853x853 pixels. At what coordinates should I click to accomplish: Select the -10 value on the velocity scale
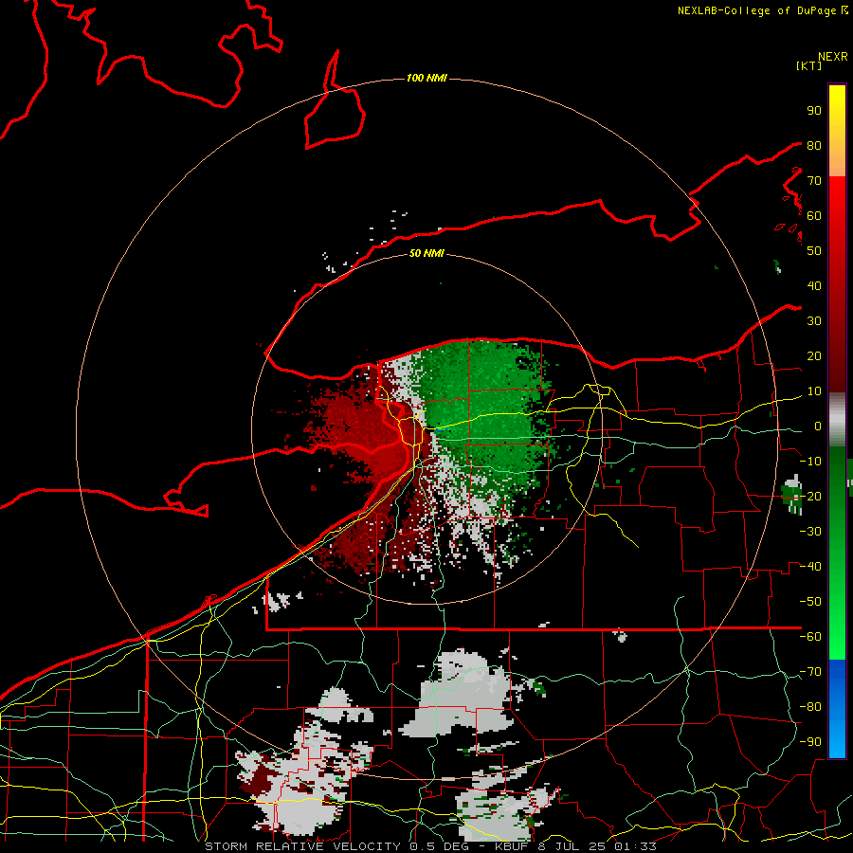click(810, 462)
